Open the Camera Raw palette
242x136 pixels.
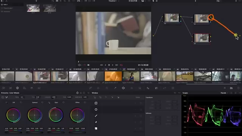[x=3, y=88]
